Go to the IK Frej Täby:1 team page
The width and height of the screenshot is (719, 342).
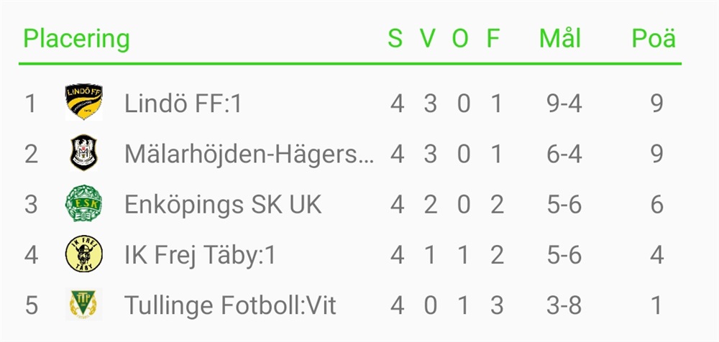point(200,256)
